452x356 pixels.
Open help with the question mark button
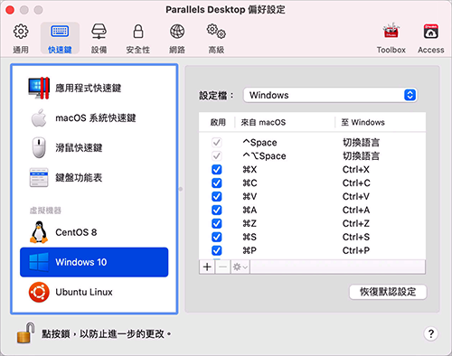[431, 333]
